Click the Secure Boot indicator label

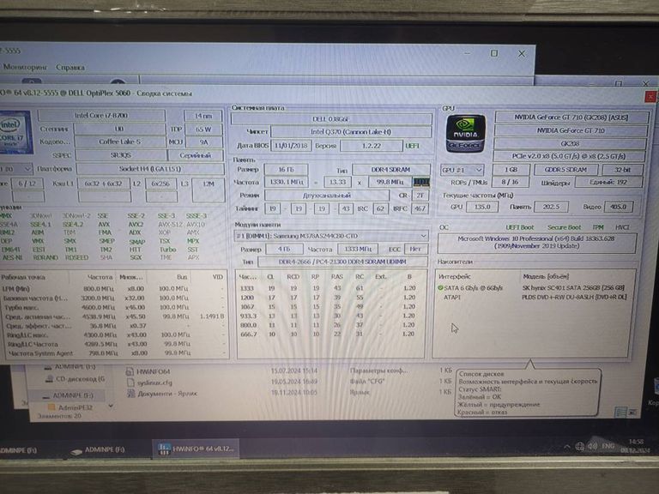pyautogui.click(x=564, y=227)
